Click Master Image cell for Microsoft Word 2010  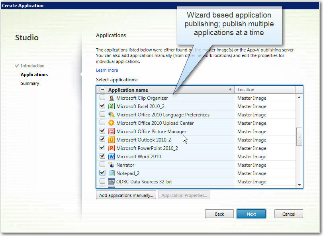coord(252,157)
